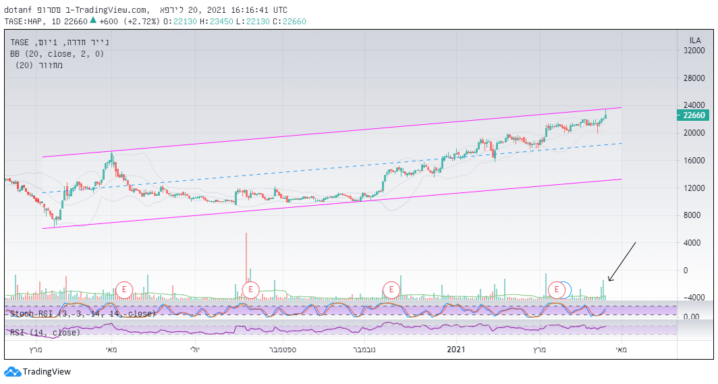Click the נייר חדרה TASE symbol title legend
Viewport: 718px width, 384px height.
coord(59,43)
